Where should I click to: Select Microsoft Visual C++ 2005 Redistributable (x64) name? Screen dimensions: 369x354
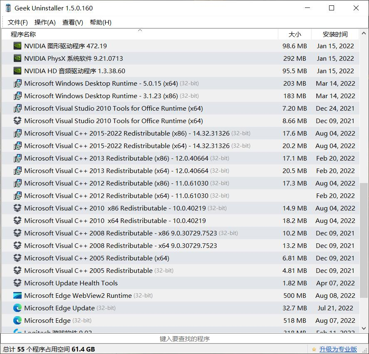pyautogui.click(x=97, y=258)
